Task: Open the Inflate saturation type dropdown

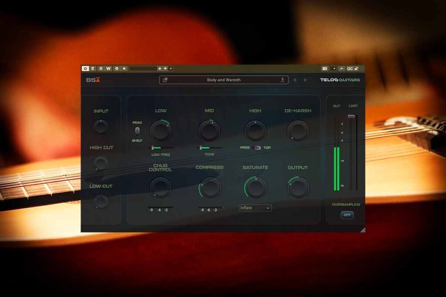Action: [x=255, y=208]
